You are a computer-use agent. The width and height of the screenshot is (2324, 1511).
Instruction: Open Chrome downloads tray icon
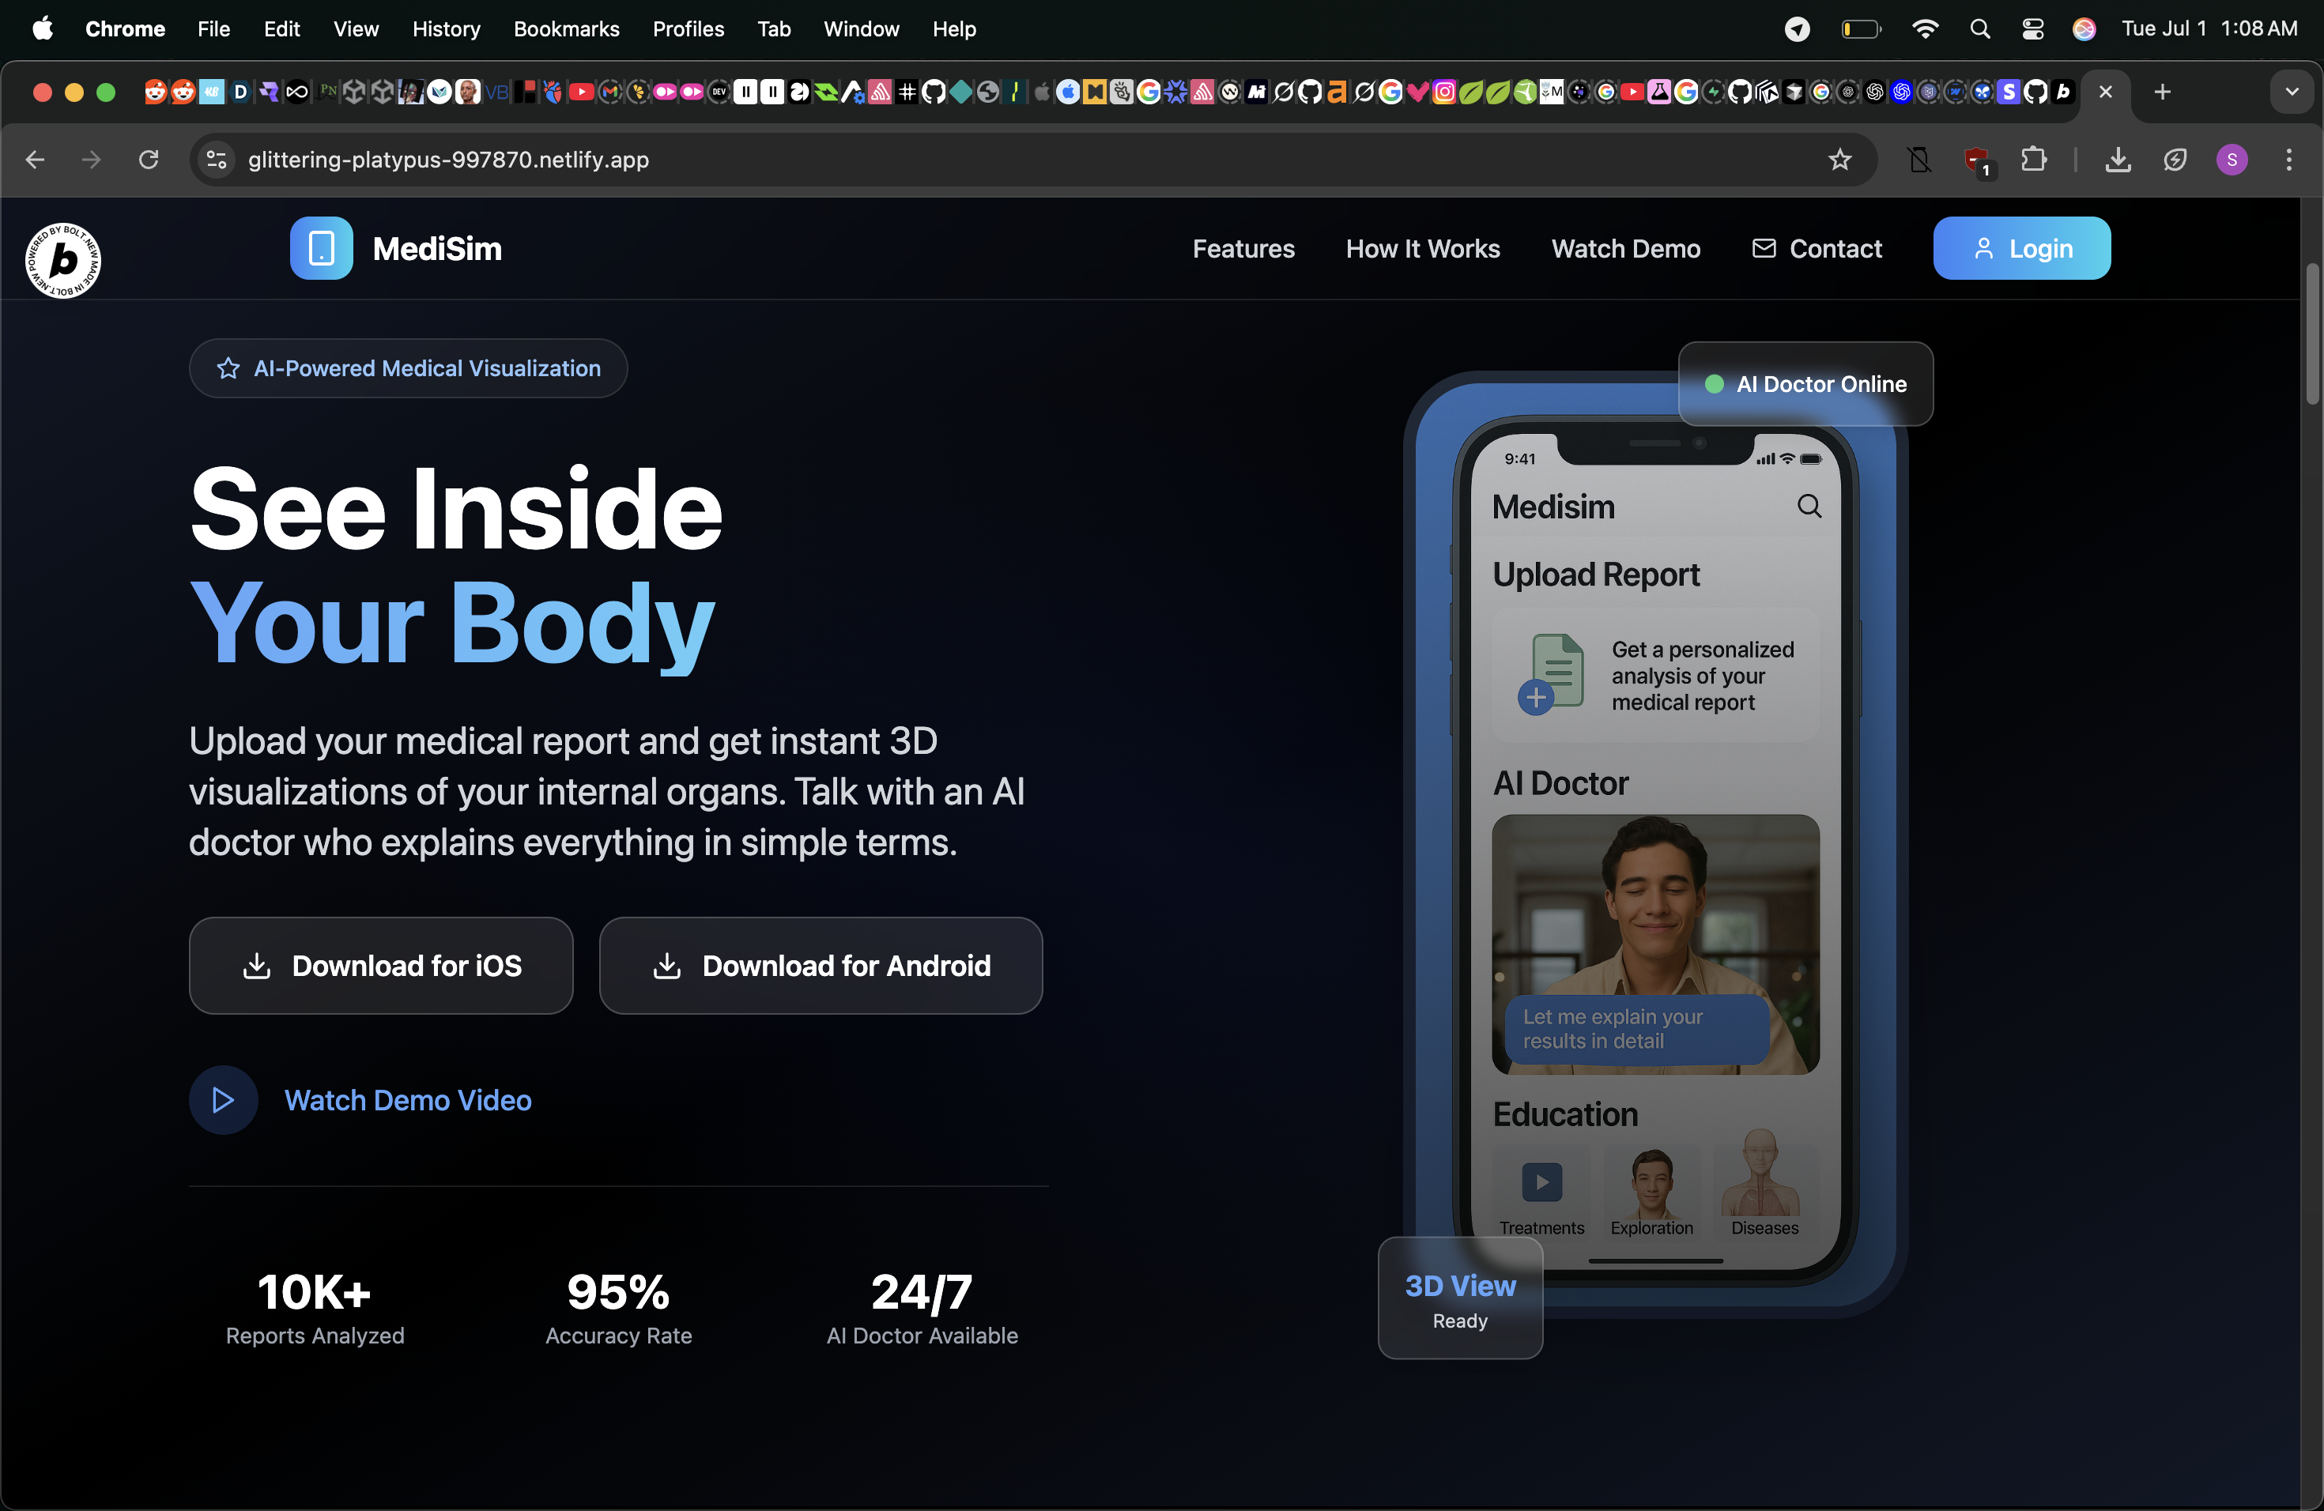(x=2117, y=159)
